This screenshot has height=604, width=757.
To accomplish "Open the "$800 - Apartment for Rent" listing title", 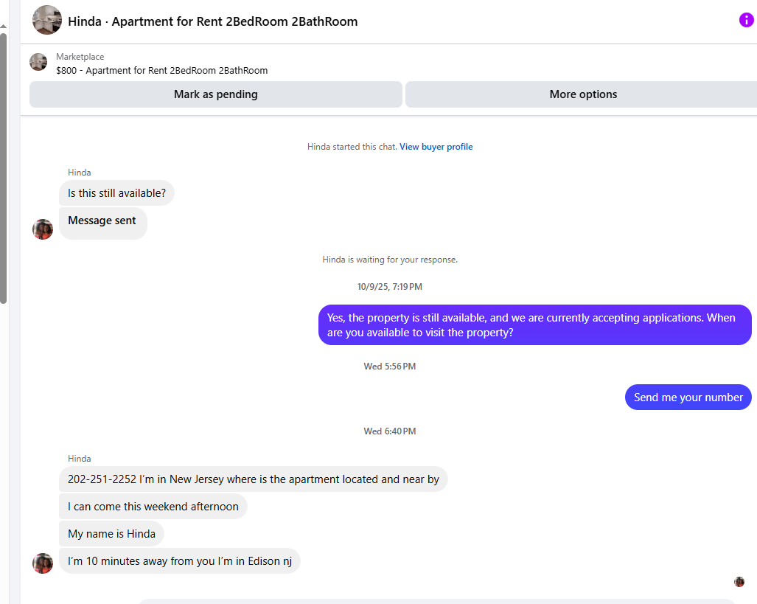I will click(161, 71).
